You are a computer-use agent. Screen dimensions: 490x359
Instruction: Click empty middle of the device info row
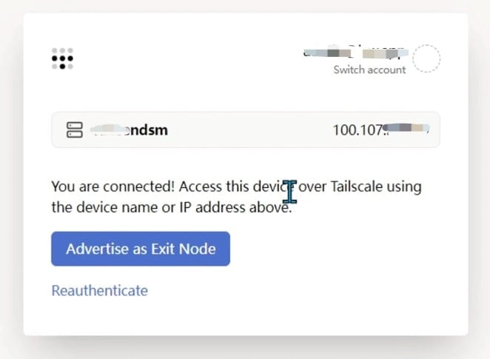250,130
